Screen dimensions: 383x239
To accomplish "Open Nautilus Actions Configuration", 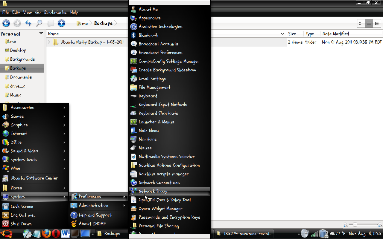I will (170, 165).
